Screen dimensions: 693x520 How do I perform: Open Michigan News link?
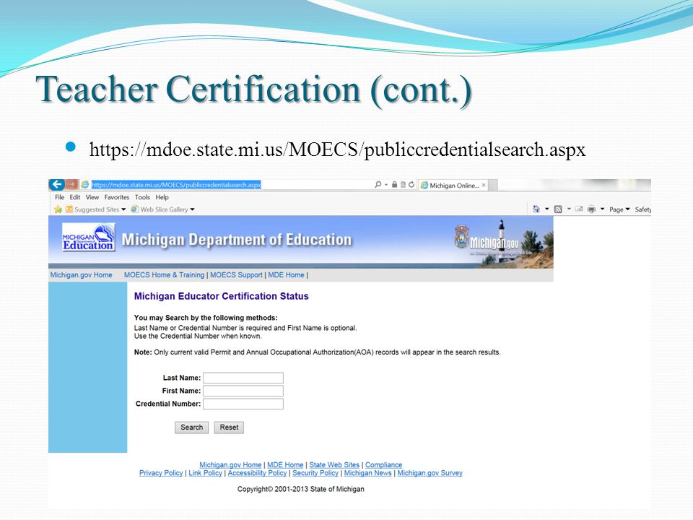click(x=367, y=473)
